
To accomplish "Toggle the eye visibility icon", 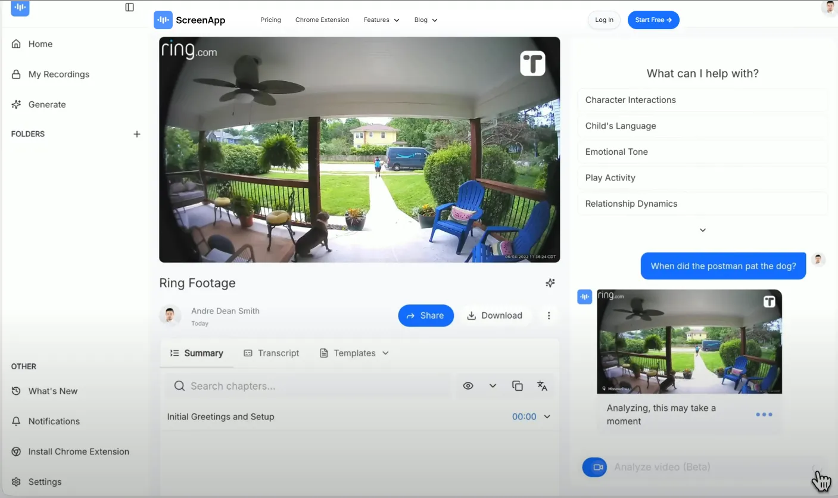I will tap(468, 386).
